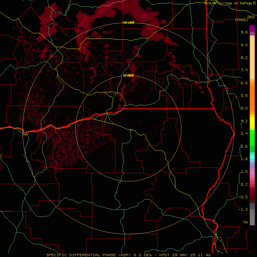The height and width of the screenshot is (257, 257).
Task: Pick the orange band of the color bar
Action: point(252,98)
